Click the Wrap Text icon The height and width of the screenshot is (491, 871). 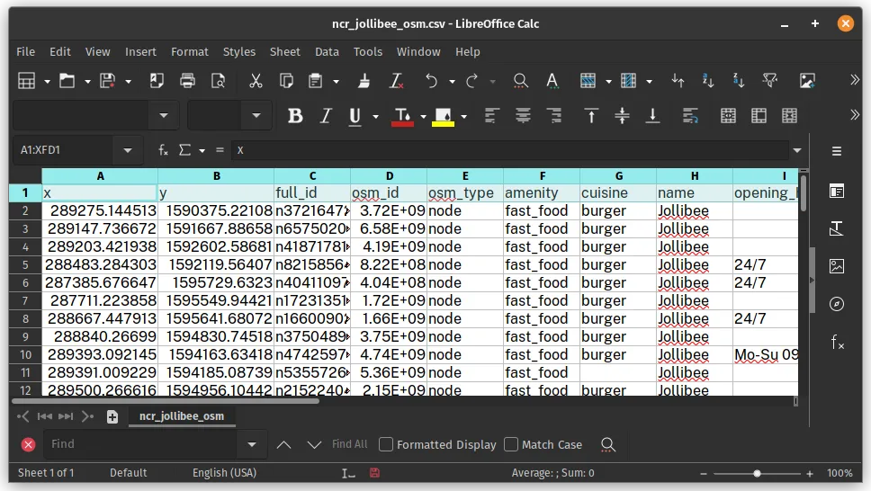point(690,115)
